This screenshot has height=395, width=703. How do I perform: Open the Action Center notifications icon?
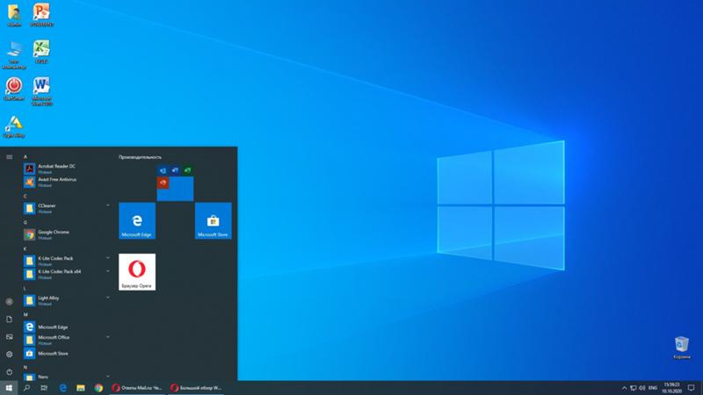[x=692, y=388]
